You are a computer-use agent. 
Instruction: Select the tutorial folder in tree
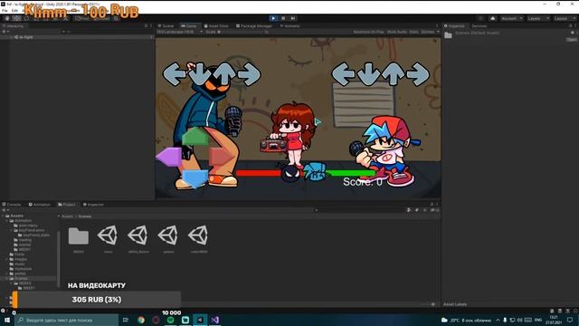[22, 244]
